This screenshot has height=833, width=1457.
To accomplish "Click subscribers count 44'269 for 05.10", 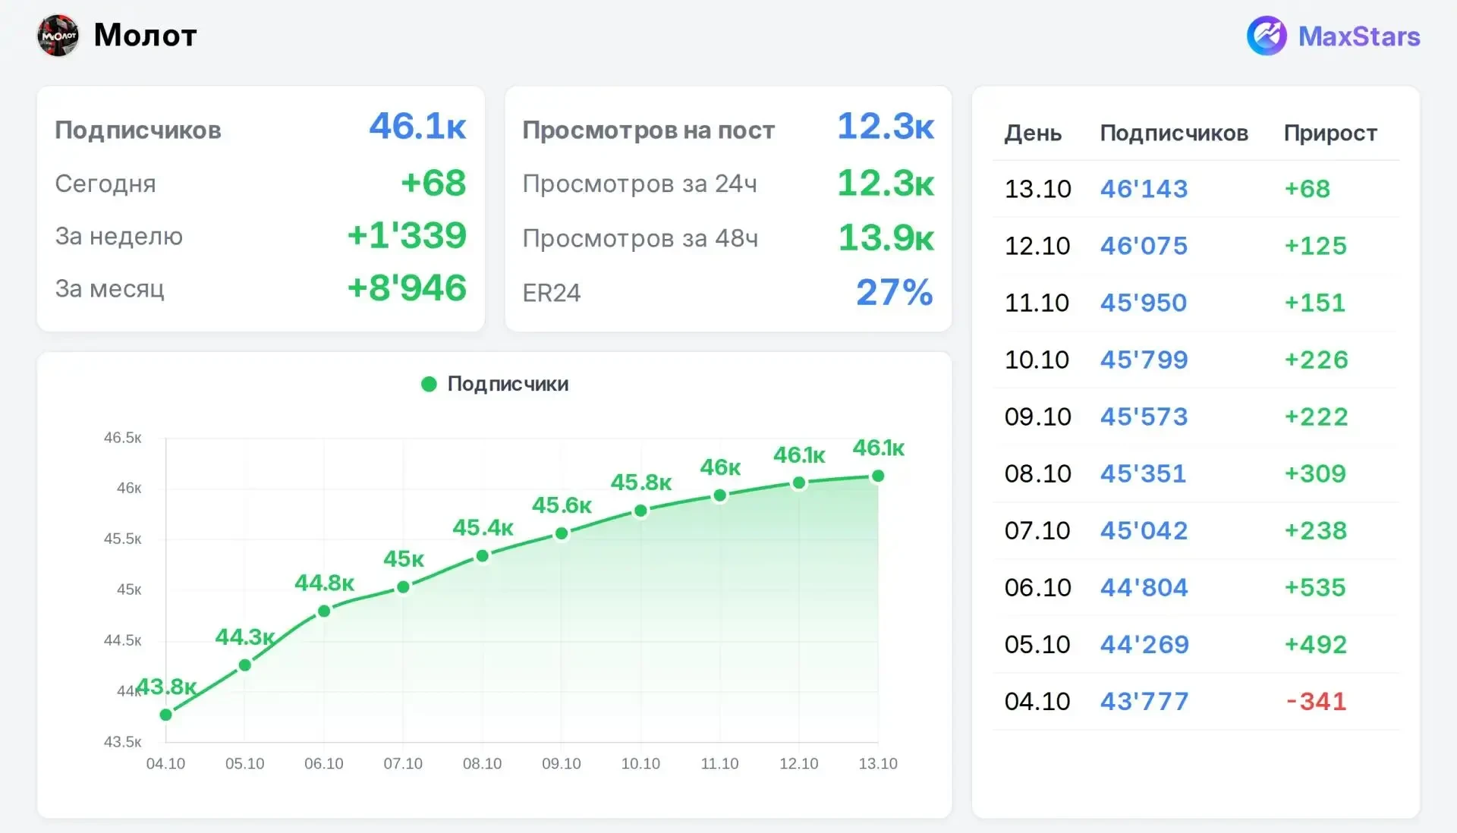I will click(1144, 643).
